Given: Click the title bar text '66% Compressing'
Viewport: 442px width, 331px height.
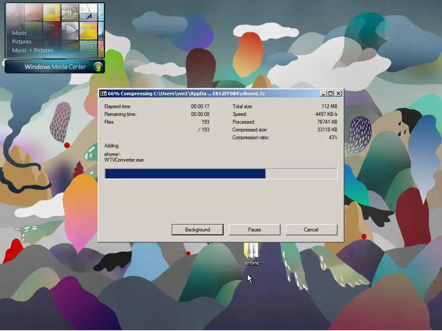Looking at the screenshot, I should tap(130, 94).
